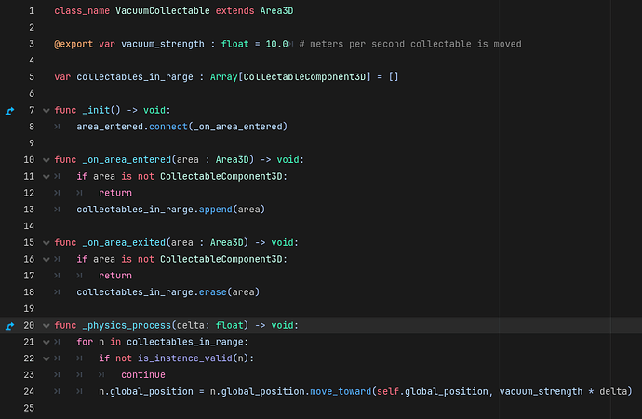The image size is (642, 419).
Task: Click the @export annotation
Action: pyautogui.click(x=74, y=44)
